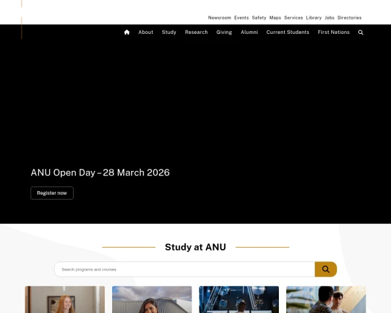Image resolution: width=391 pixels, height=313 pixels.
Task: Open the First Nations menu item
Action: click(x=334, y=32)
